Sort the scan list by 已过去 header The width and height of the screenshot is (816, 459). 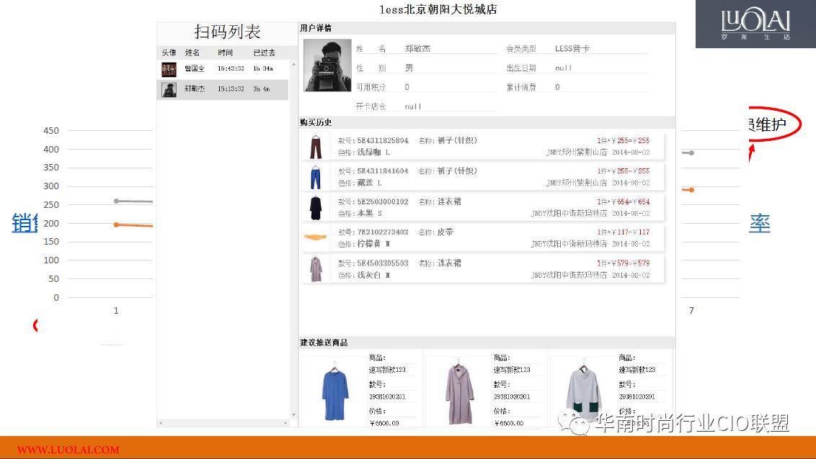(265, 53)
